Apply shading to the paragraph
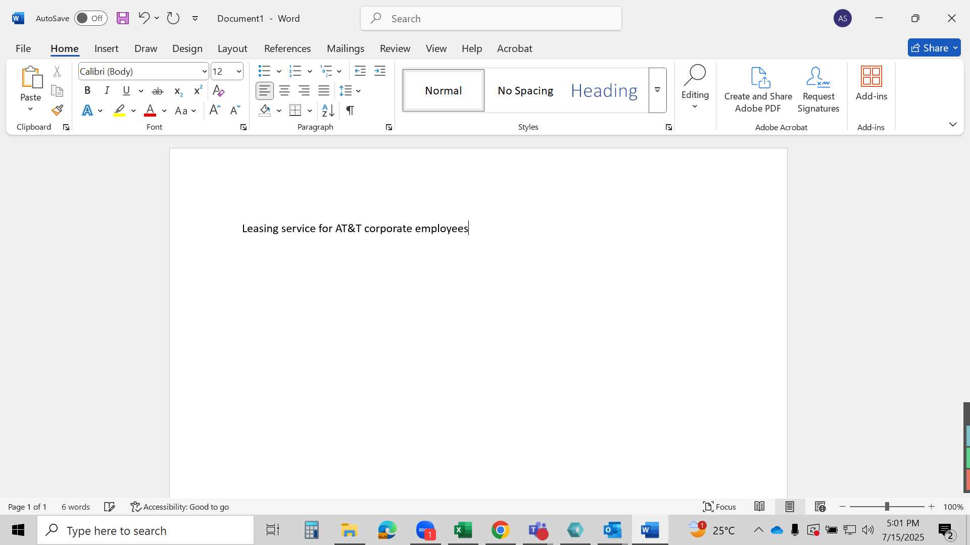The height and width of the screenshot is (545, 970). coord(265,110)
